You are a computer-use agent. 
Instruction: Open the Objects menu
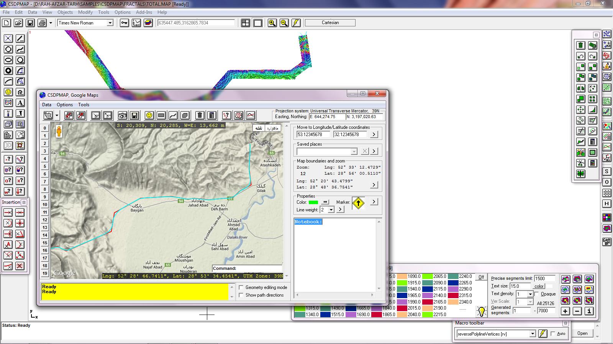(x=65, y=12)
